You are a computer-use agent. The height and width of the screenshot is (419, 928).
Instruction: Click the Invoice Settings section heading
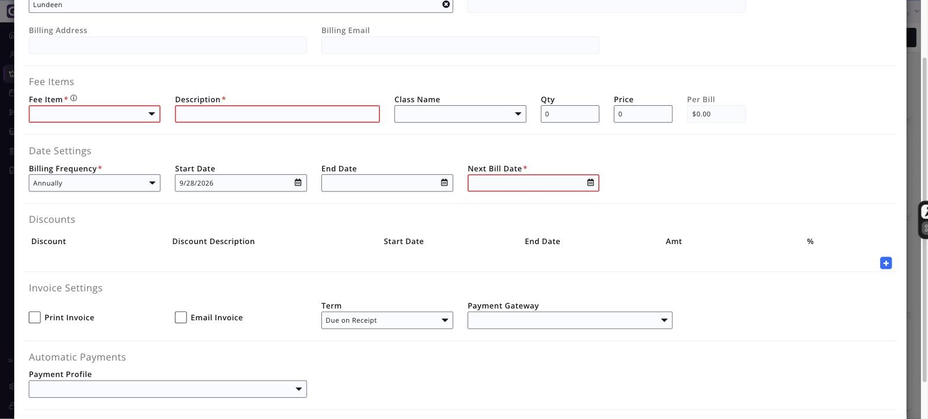point(66,288)
